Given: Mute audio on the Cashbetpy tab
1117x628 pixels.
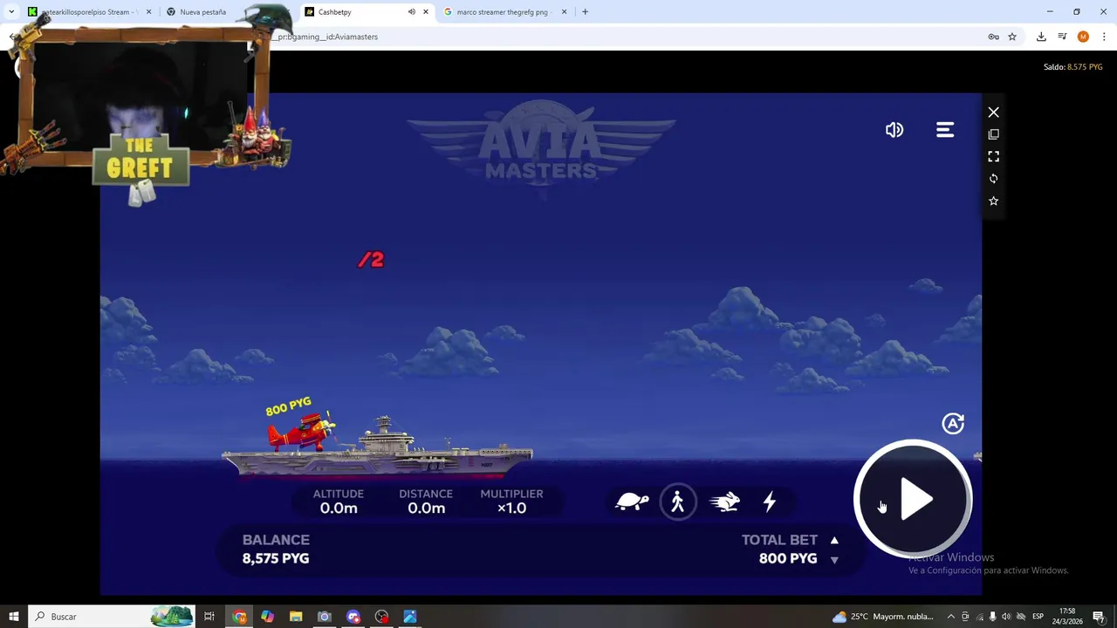Looking at the screenshot, I should 411,12.
